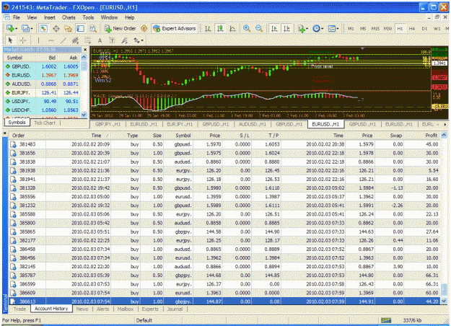Select the Cursor arrow tool
This screenshot has height=326, width=451.
click(11, 40)
